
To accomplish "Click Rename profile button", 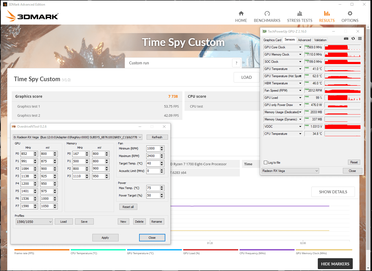I will click(157, 222).
